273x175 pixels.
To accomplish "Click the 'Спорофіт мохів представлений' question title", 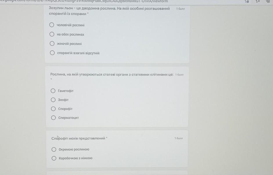I will [x=79, y=138].
